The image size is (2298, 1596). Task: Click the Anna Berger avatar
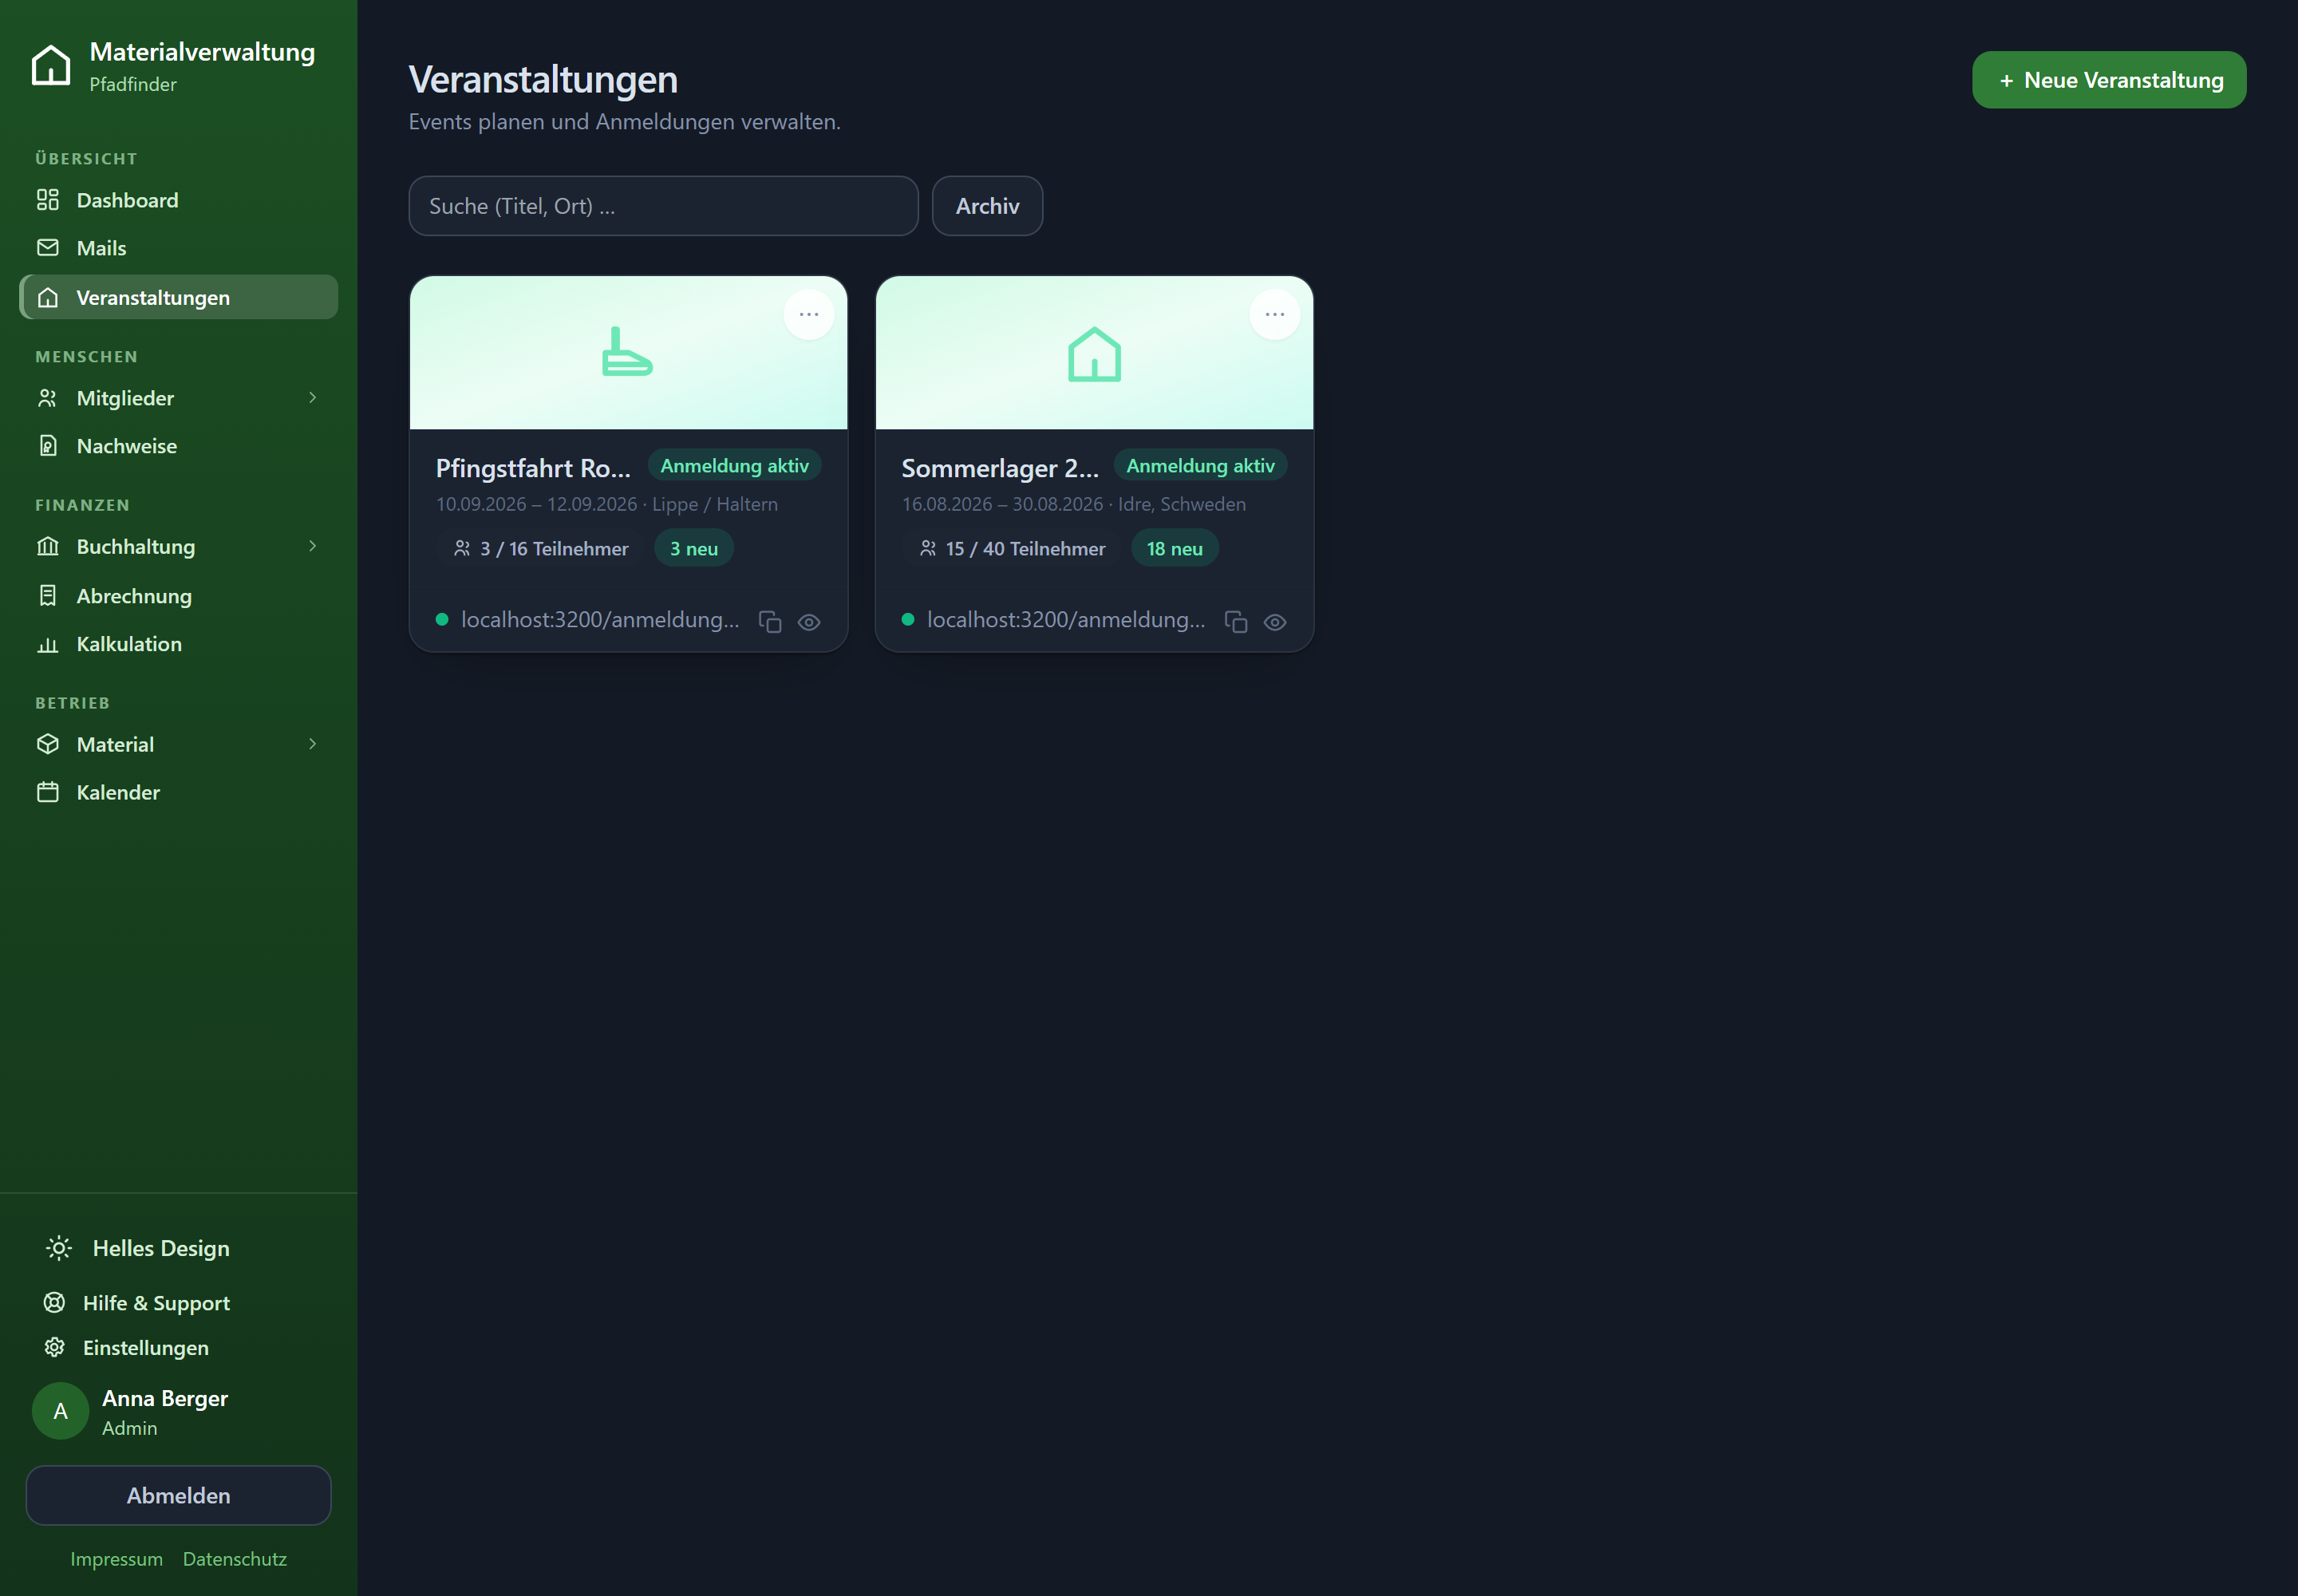pyautogui.click(x=61, y=1411)
